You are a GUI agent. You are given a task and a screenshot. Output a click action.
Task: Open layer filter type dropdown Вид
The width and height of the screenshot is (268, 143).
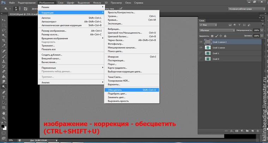[x=208, y=25]
